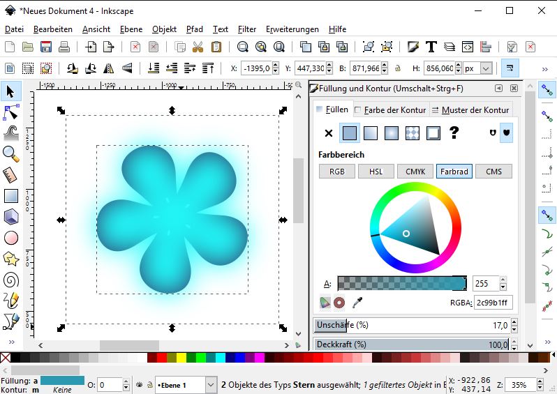Select the Pencil freehand tool
Screen dimensions: 557x394
(x=11, y=301)
